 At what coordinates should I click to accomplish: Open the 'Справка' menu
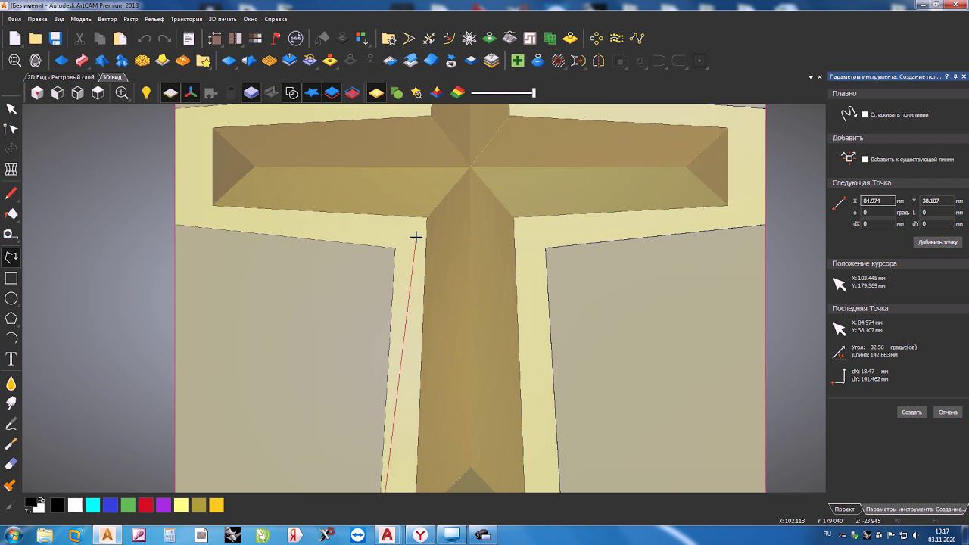(276, 19)
